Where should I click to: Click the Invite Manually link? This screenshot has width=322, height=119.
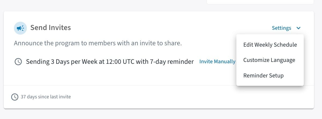pyautogui.click(x=217, y=62)
